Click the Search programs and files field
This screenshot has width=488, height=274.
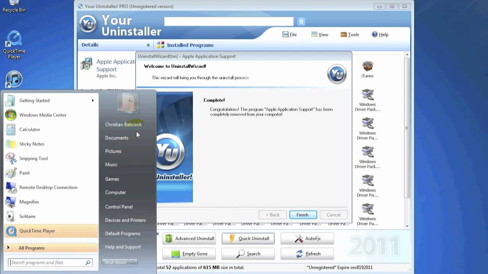(50, 263)
